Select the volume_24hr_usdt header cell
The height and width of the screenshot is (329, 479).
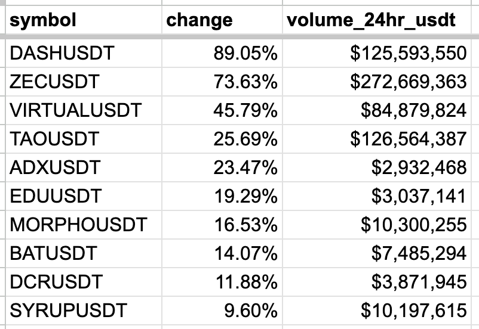(x=371, y=20)
